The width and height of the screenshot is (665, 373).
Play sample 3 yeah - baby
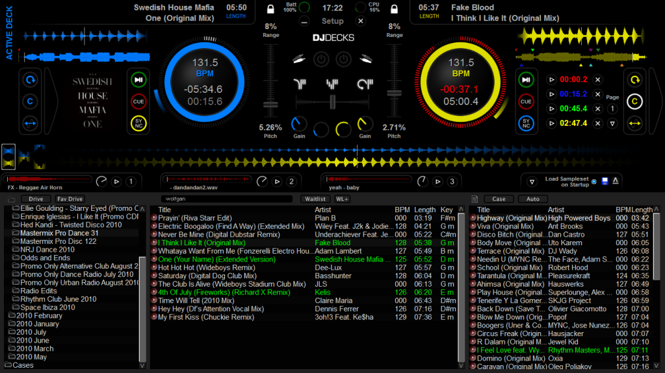pyautogui.click(x=437, y=182)
